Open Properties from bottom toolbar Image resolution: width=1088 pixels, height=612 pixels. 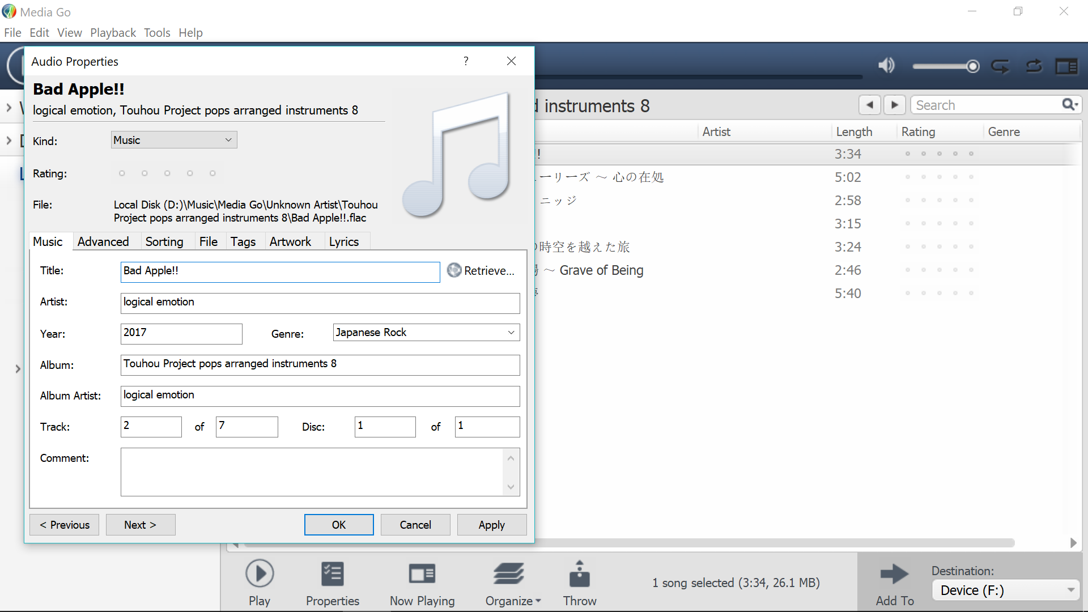(332, 574)
